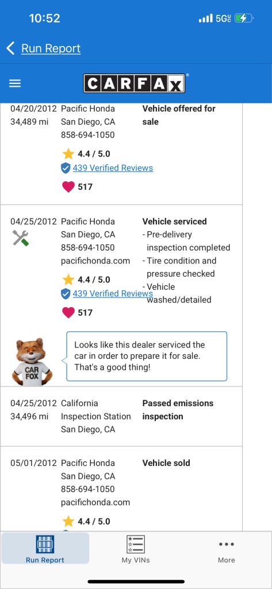Open 439 Verified Reviews in vehicle offered entry
This screenshot has width=272, height=589.
[x=113, y=168]
